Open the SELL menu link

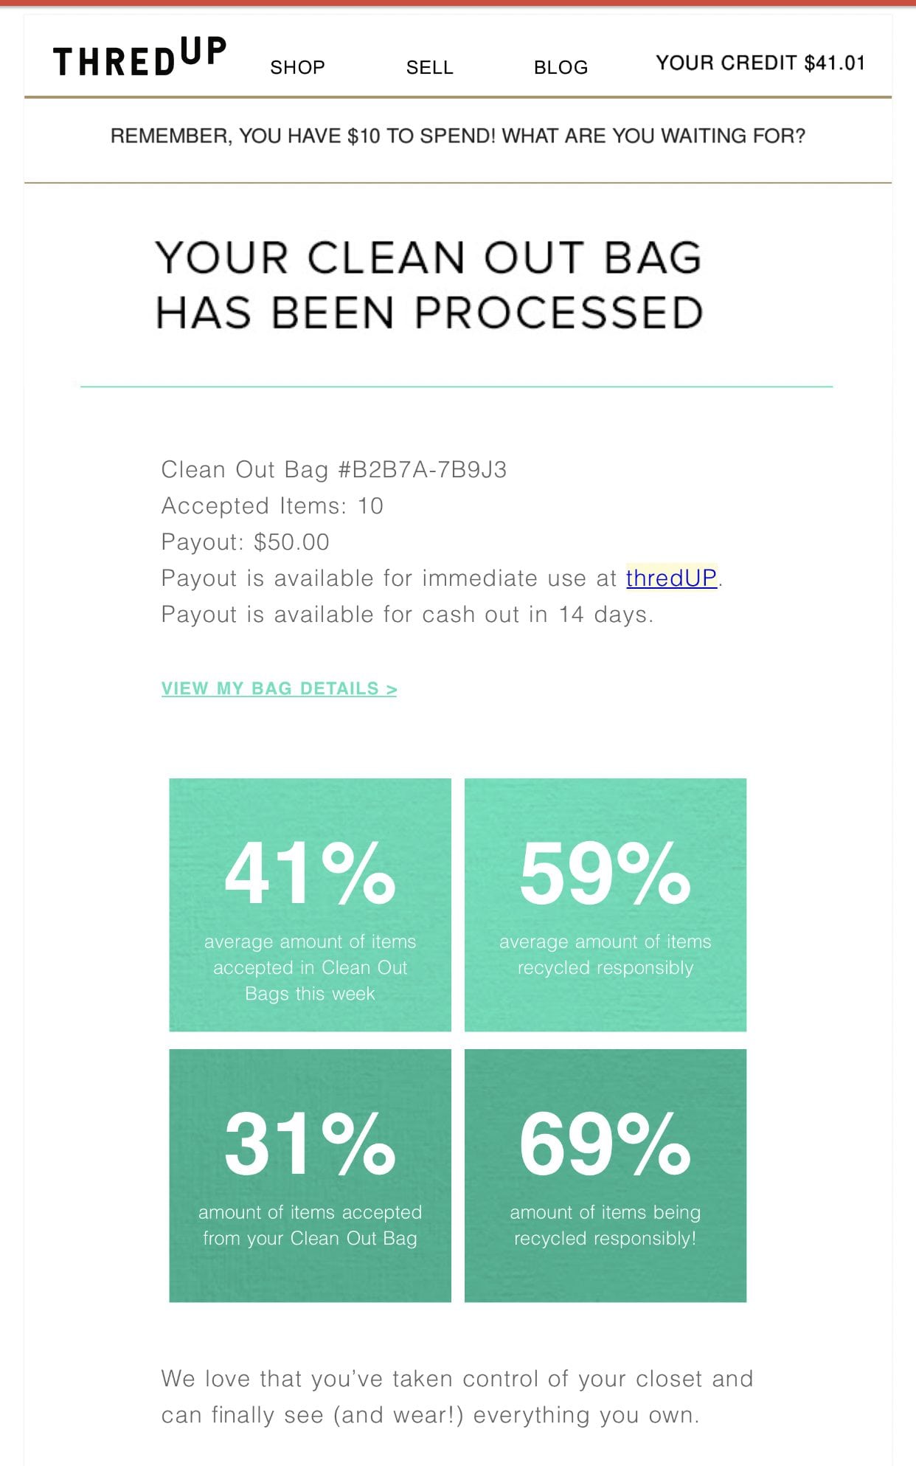click(x=429, y=67)
